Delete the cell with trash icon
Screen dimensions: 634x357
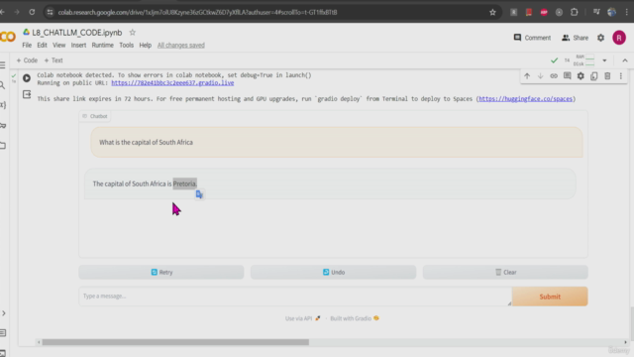click(x=607, y=76)
